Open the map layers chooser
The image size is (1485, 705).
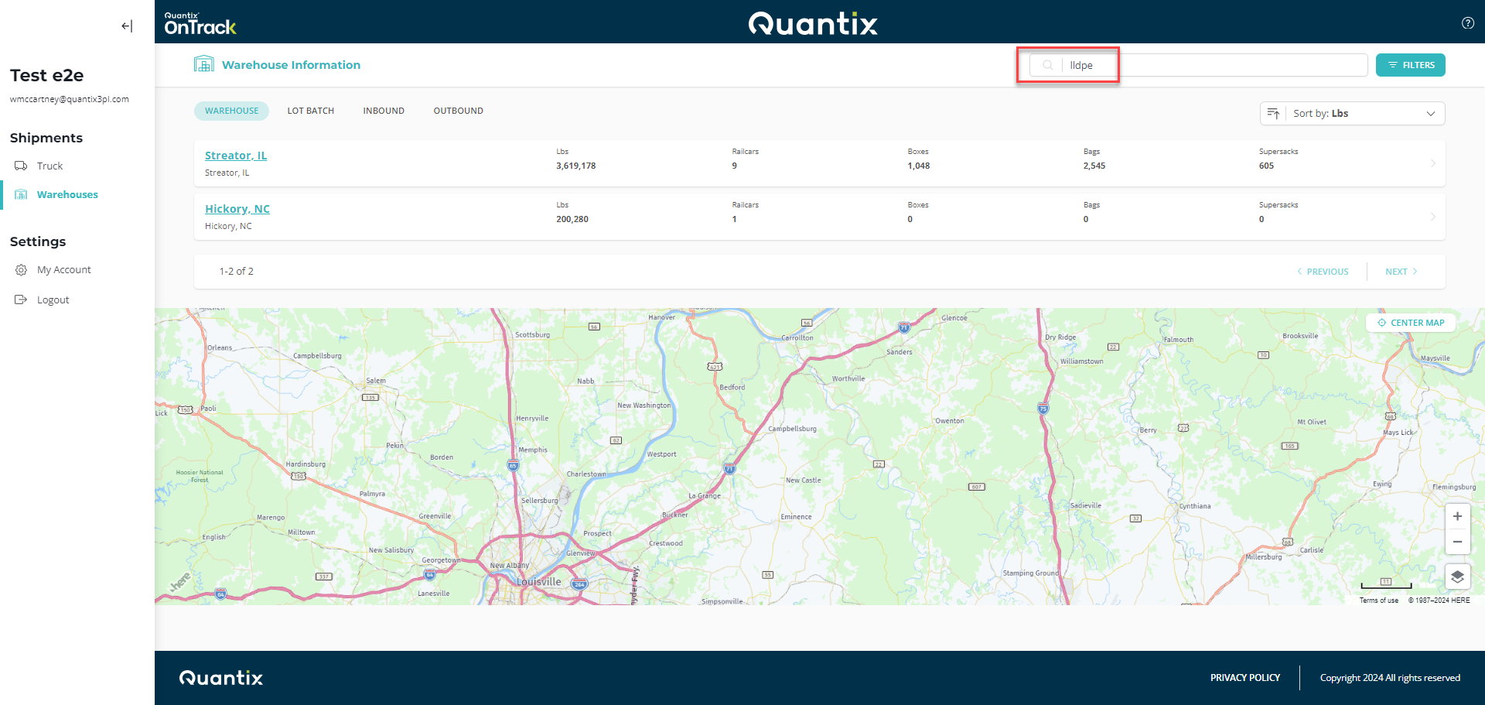coord(1457,577)
